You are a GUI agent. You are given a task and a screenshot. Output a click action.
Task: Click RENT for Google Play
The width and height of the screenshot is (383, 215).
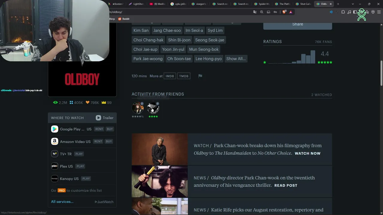click(x=99, y=129)
